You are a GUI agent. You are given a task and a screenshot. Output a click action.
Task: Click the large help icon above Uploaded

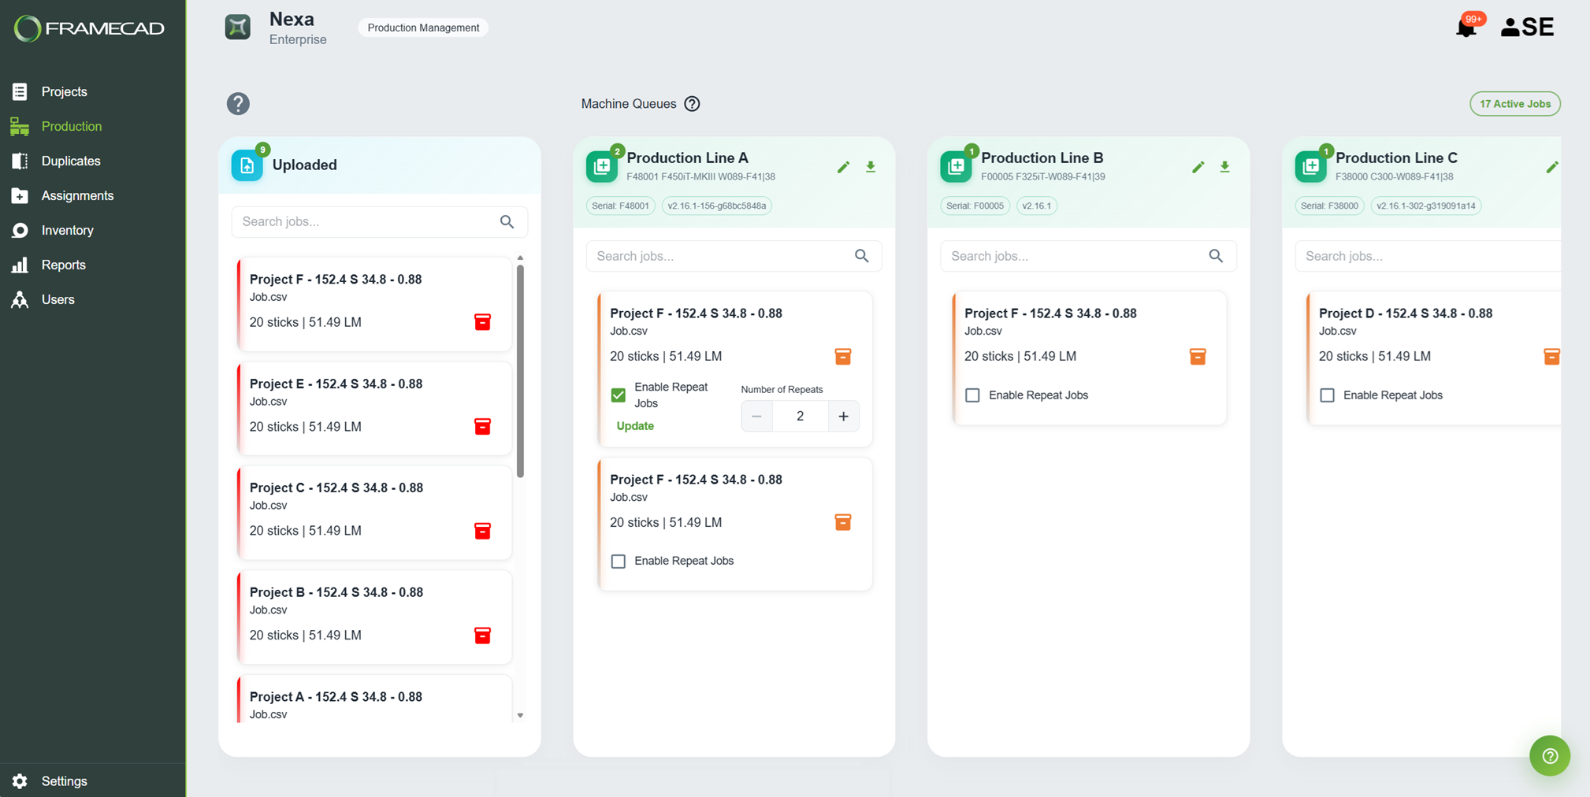click(x=238, y=104)
